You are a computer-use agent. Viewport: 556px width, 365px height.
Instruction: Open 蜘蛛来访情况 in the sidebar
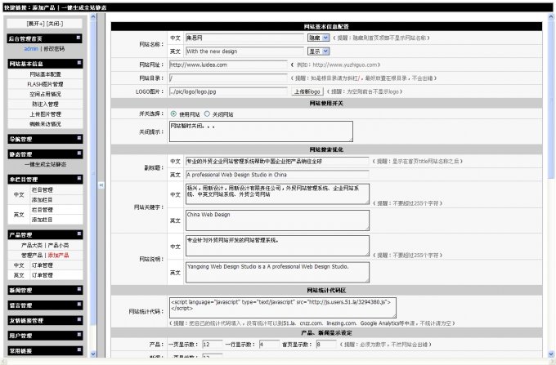point(46,123)
